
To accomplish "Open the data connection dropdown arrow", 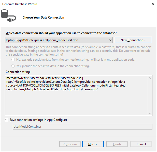I will point(110,40).
